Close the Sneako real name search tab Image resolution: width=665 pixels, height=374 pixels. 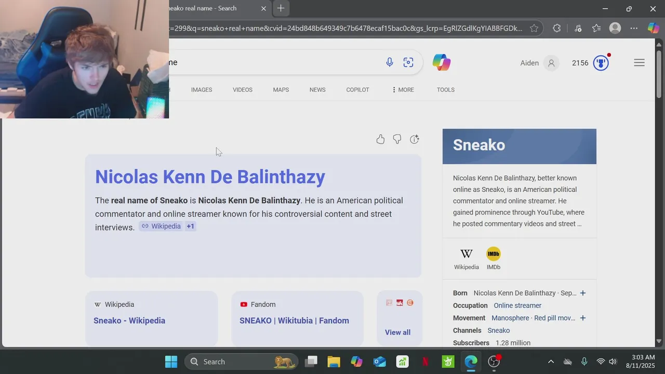tap(263, 8)
